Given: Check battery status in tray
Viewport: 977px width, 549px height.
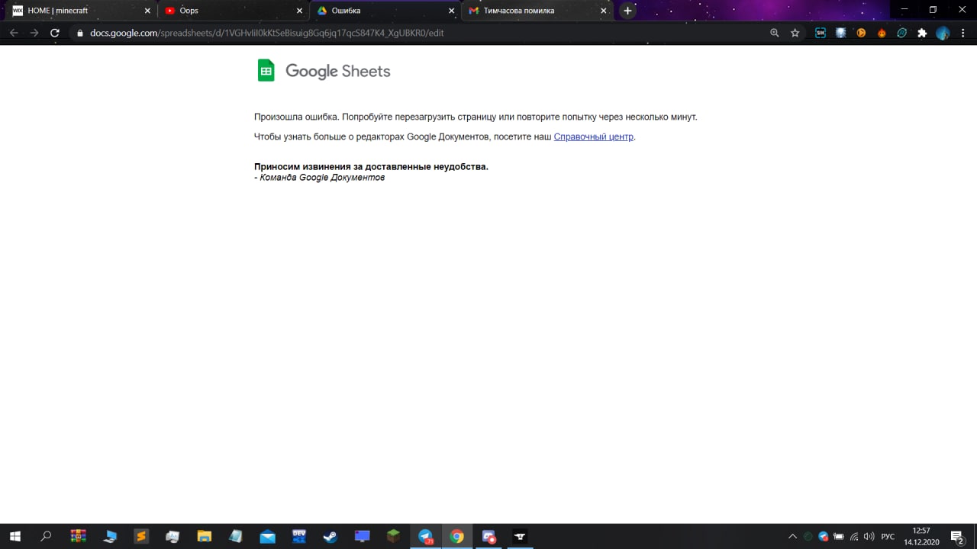Looking at the screenshot, I should [x=839, y=536].
